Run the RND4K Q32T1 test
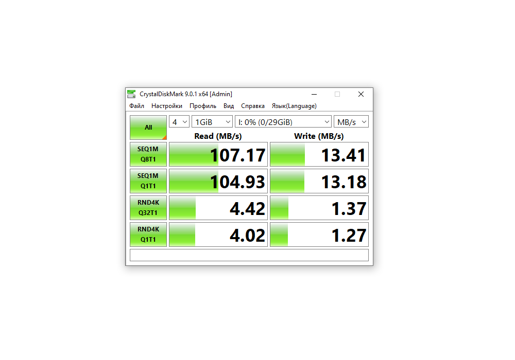Image resolution: width=515 pixels, height=360 pixels. [148, 208]
